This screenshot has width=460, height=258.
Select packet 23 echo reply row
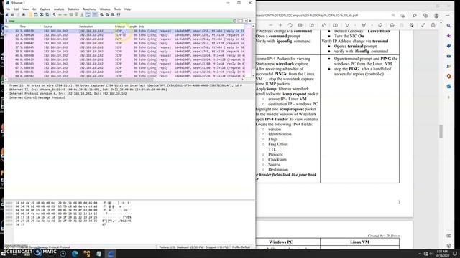124,35
